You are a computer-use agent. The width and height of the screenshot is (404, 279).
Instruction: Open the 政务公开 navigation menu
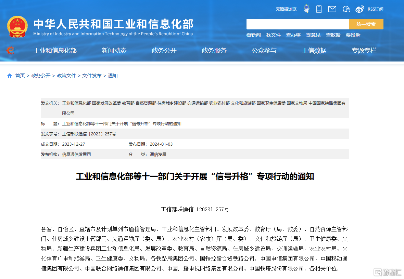pyautogui.click(x=164, y=50)
